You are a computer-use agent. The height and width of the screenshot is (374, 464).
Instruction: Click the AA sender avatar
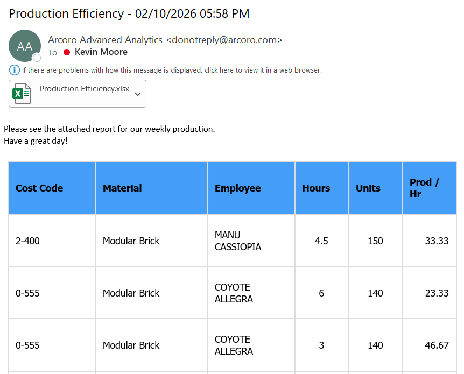pyautogui.click(x=25, y=46)
